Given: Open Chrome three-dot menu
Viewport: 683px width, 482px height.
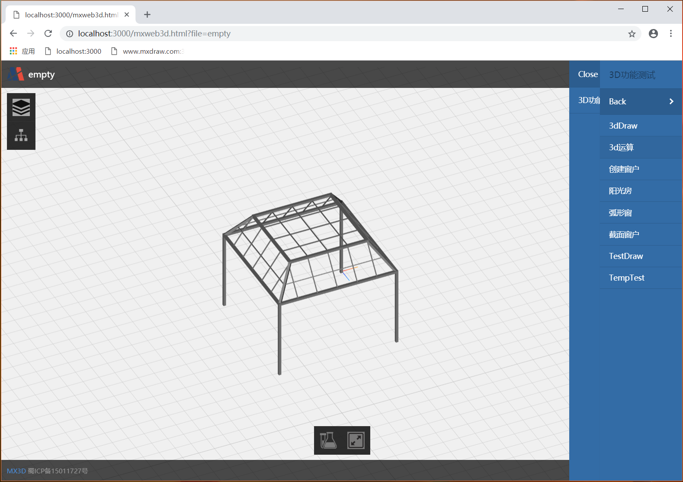Looking at the screenshot, I should [x=671, y=33].
